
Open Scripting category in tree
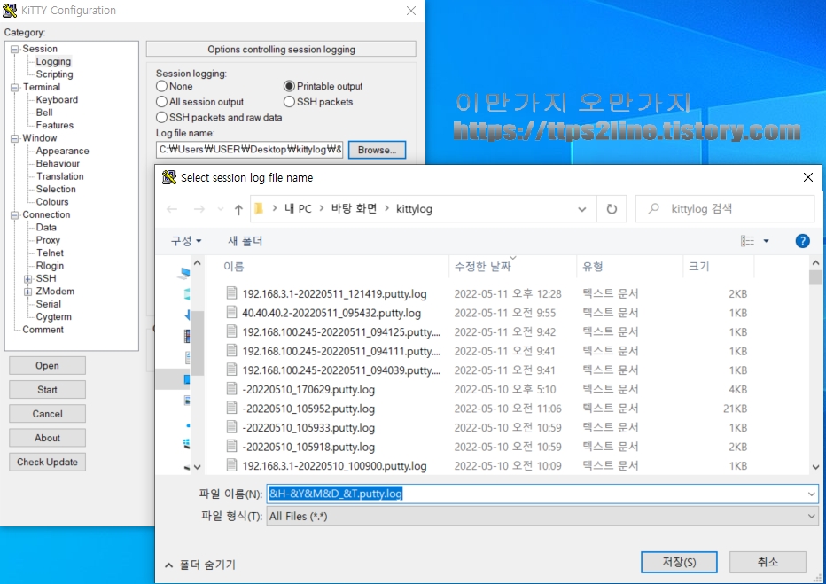[54, 74]
